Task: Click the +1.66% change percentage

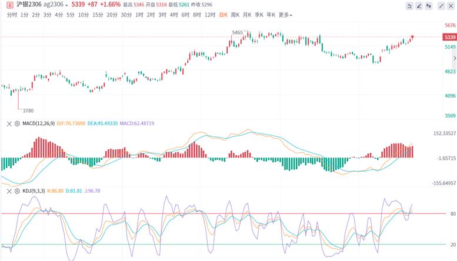Action: pos(110,4)
